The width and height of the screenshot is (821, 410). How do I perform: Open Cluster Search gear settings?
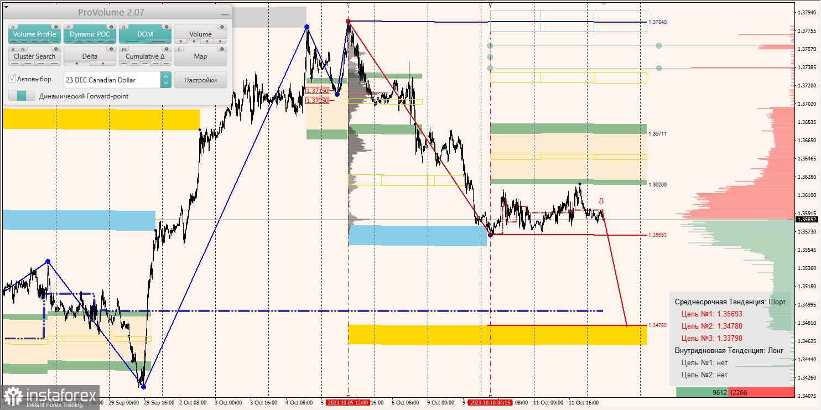[x=55, y=49]
